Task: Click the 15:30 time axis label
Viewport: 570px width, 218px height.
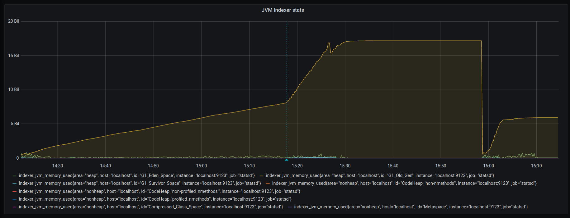Action: pos(345,166)
